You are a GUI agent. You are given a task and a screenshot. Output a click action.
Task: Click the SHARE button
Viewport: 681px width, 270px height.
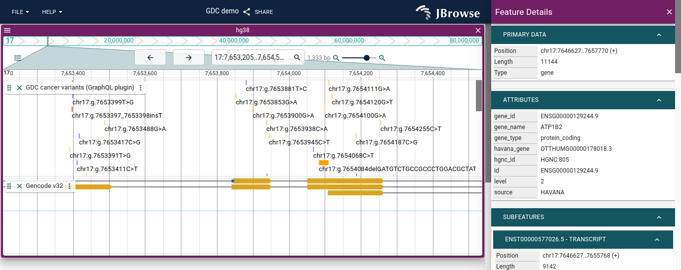coord(258,12)
